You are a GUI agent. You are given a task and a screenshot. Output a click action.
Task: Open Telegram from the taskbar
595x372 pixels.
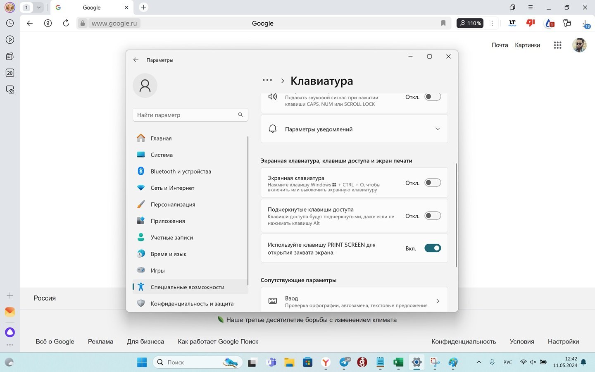point(345,362)
